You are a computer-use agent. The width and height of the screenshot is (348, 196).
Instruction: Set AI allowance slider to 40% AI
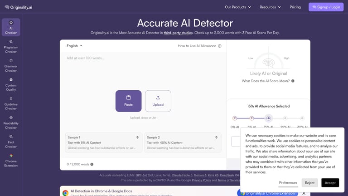[302, 118]
